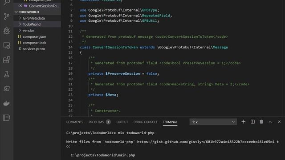Image resolution: width=285 pixels, height=160 pixels.
Task: Click the 'Constructor.' comment text
Action: [107, 111]
